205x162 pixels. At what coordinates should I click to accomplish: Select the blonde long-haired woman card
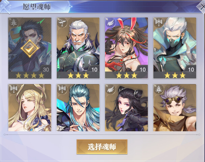(x=30, y=108)
